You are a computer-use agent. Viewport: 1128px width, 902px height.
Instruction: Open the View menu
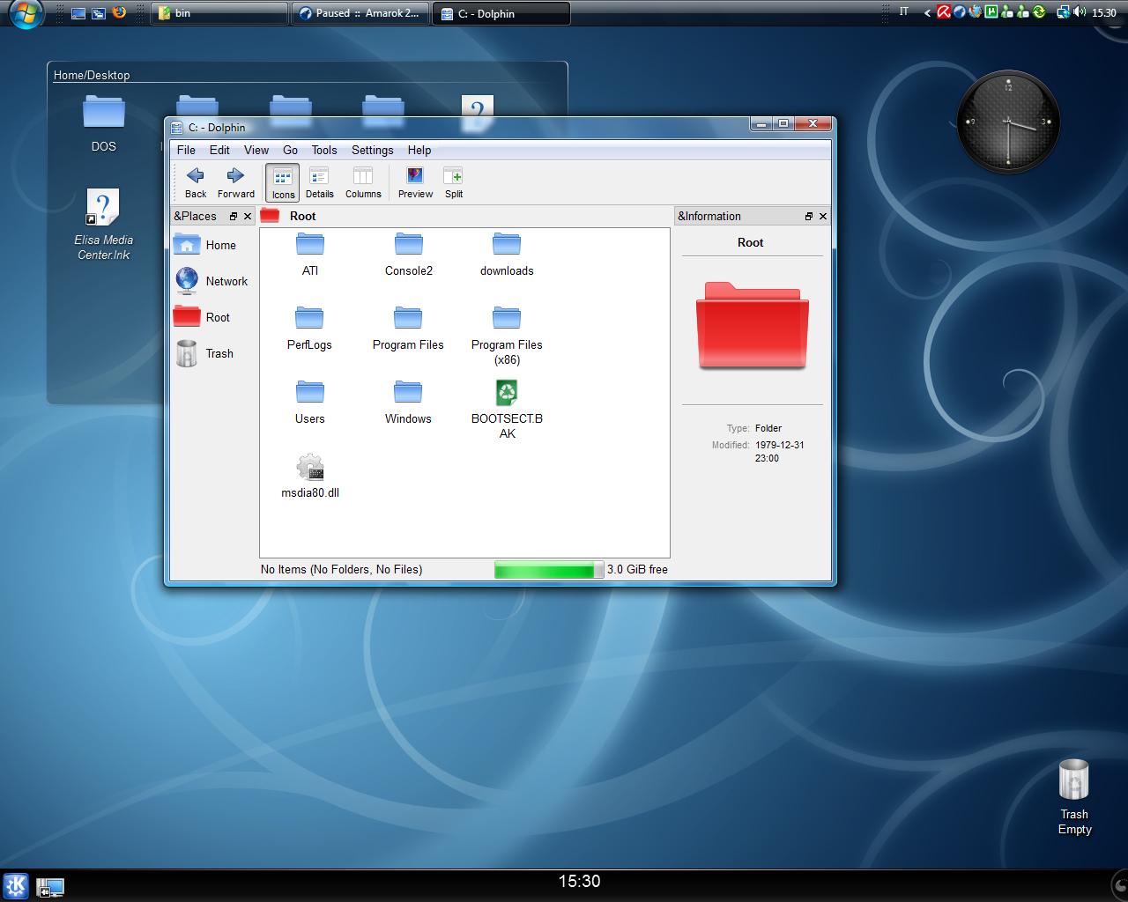point(256,150)
